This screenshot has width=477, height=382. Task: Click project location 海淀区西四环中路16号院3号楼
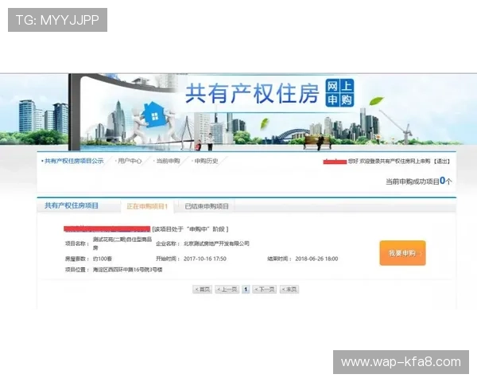click(127, 270)
